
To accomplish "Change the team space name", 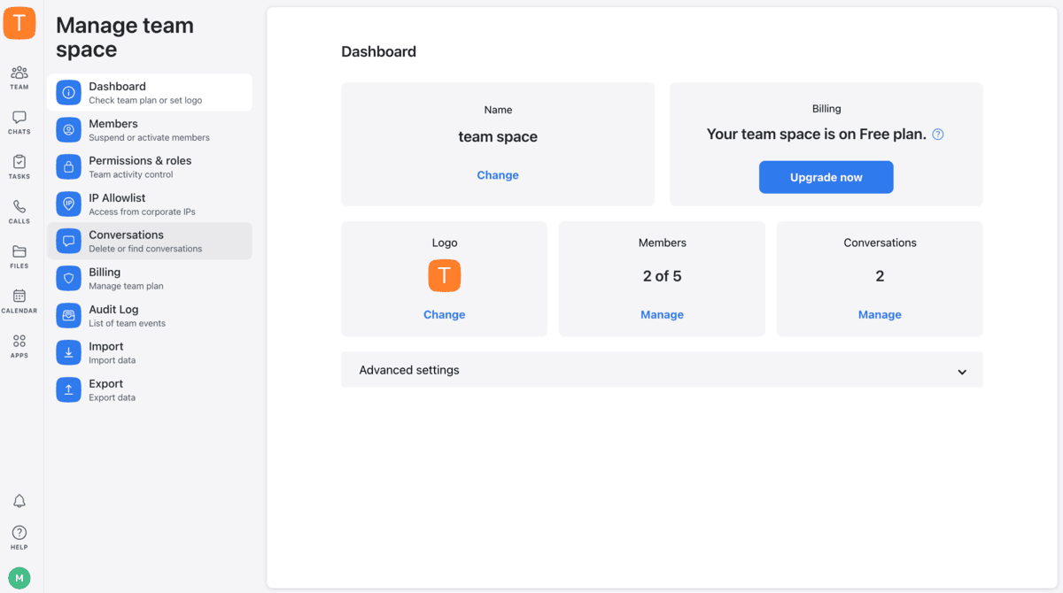I will point(497,174).
